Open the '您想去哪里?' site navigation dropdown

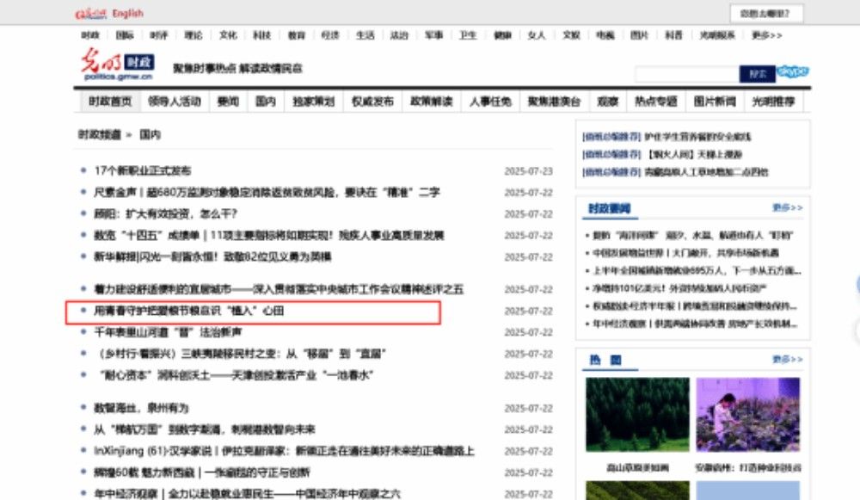click(x=765, y=13)
